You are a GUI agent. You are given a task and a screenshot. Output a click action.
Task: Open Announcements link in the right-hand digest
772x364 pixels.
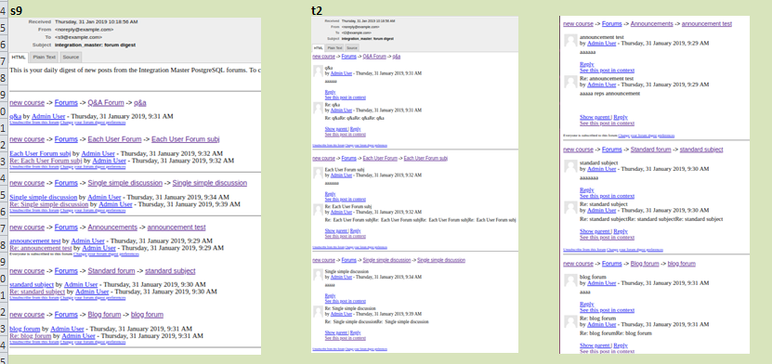[x=652, y=23]
